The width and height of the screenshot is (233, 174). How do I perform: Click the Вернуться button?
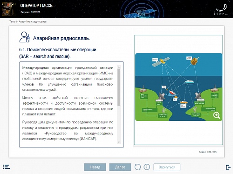click(167, 167)
